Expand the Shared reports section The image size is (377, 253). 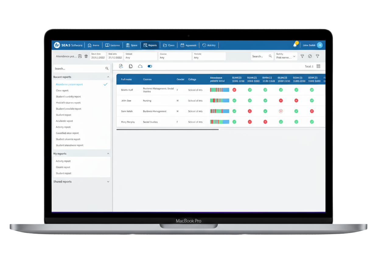pyautogui.click(x=108, y=182)
